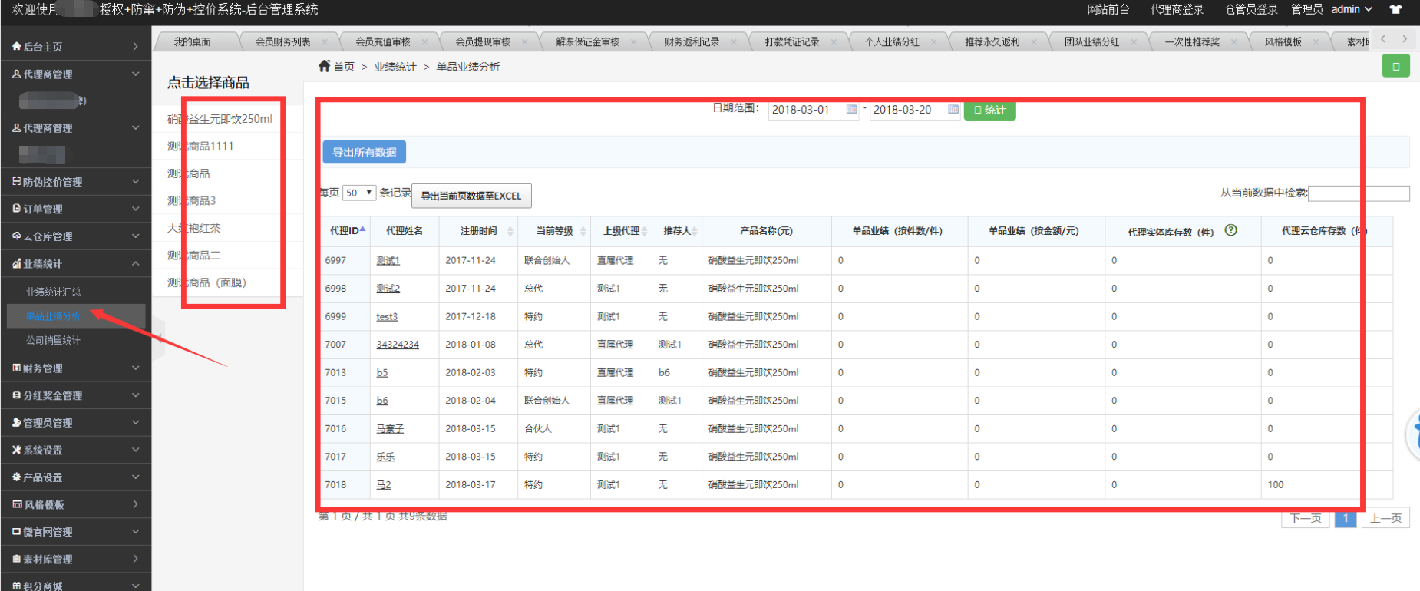Switch to 我的桌面 tab
Viewport: 1420px width, 591px height.
(x=192, y=42)
